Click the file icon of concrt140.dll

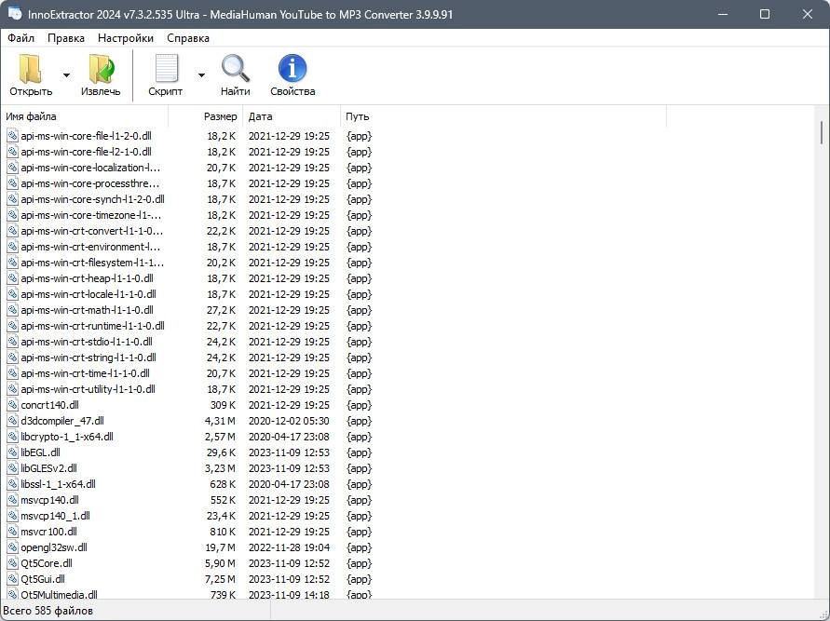click(13, 405)
